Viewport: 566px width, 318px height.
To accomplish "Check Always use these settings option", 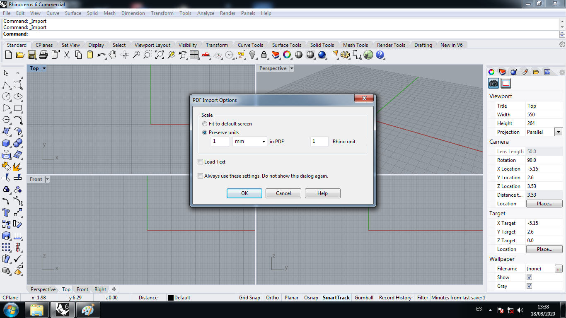I will 201,176.
